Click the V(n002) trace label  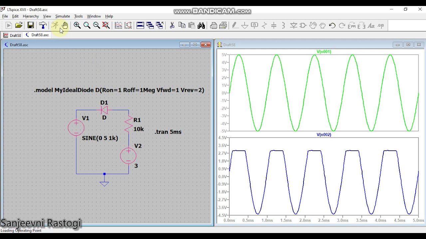point(324,134)
